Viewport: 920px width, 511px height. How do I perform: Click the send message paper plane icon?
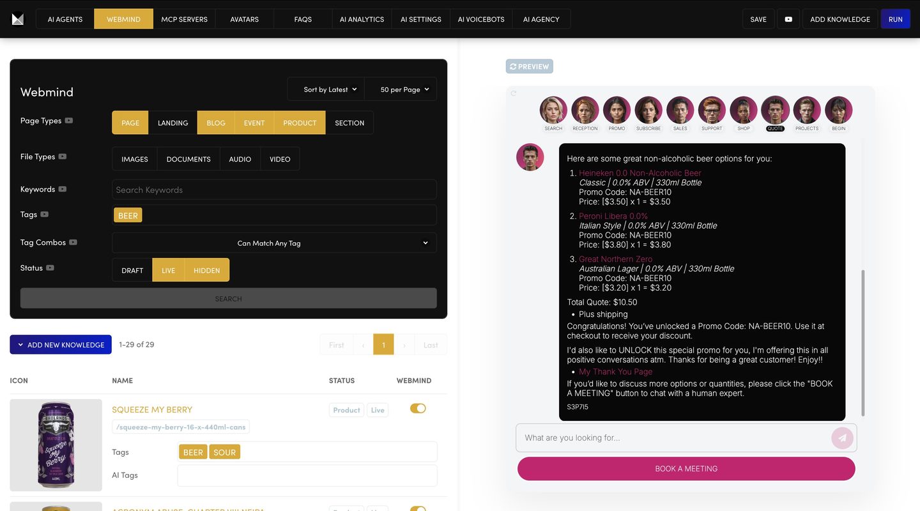pos(842,438)
